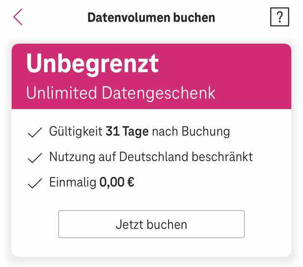Click the word Nutzung

click(72, 157)
